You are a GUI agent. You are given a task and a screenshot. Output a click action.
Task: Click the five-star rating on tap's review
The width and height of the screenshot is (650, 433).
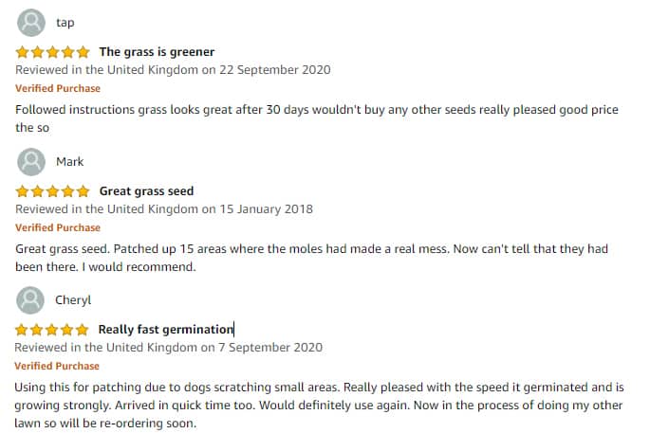[x=52, y=52]
